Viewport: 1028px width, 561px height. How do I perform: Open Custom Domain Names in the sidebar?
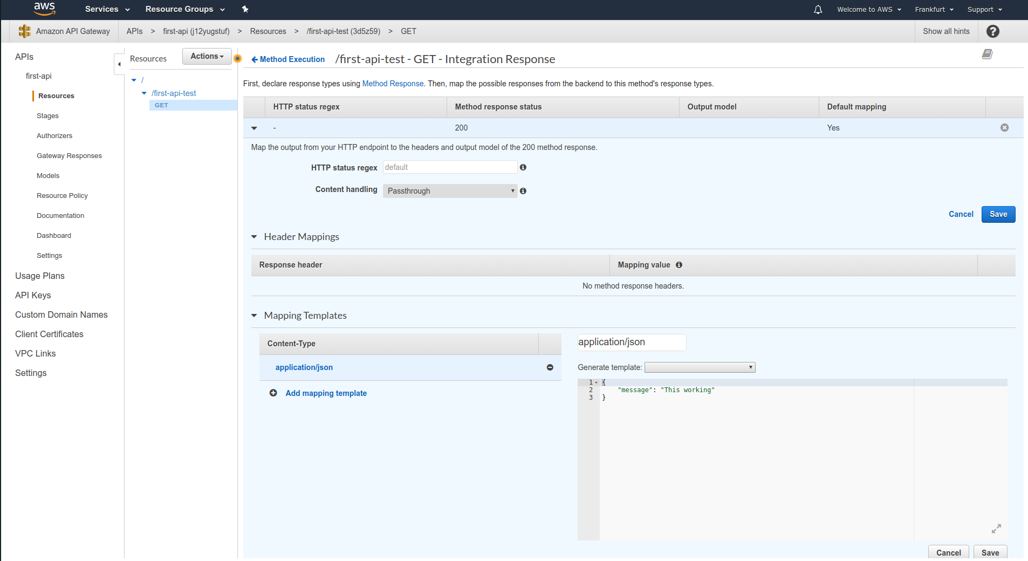pos(61,314)
